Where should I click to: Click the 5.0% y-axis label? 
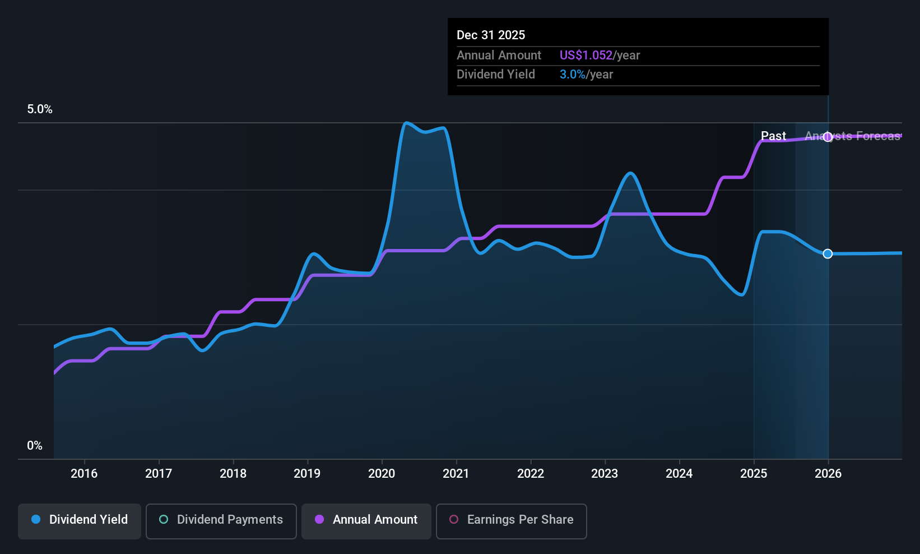click(40, 109)
